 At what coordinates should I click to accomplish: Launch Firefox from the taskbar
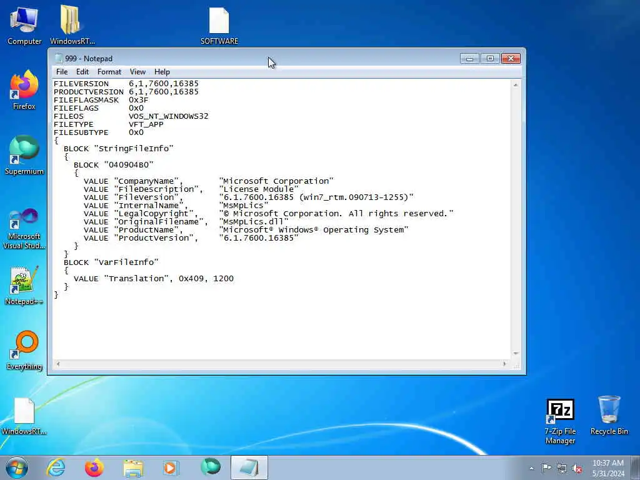(94, 467)
